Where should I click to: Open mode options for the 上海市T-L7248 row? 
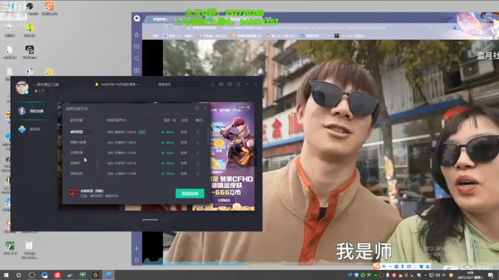coord(198,174)
